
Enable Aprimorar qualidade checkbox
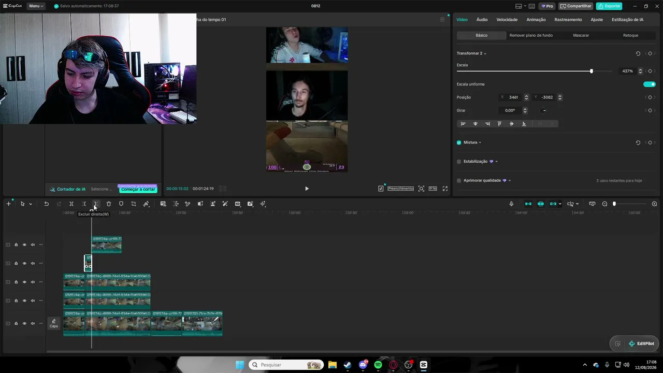pos(459,181)
